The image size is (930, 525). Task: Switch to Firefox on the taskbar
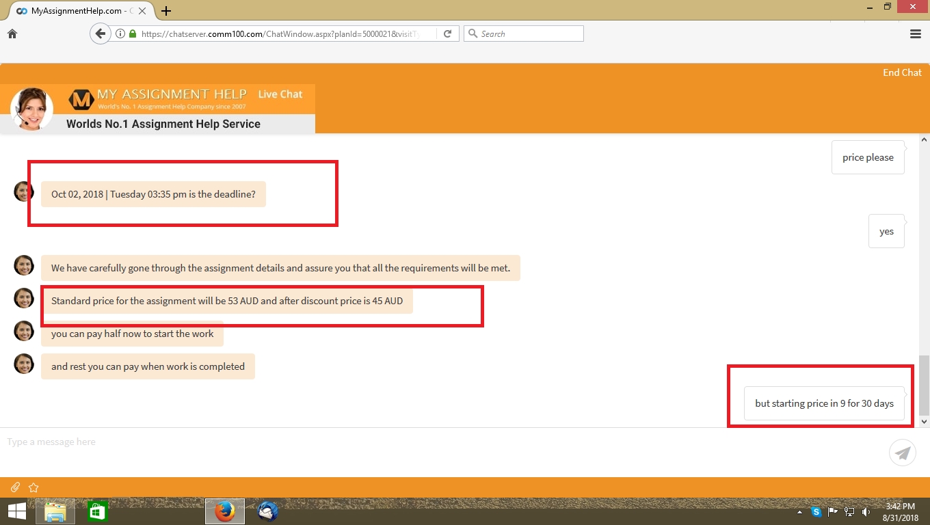tap(225, 511)
